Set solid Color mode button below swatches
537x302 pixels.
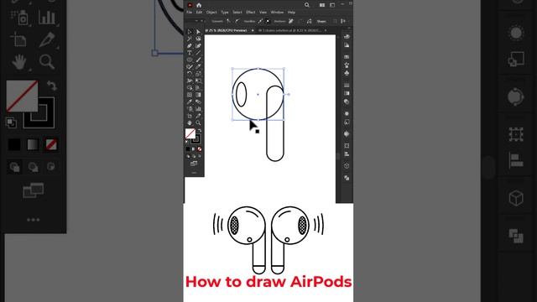tap(188, 149)
